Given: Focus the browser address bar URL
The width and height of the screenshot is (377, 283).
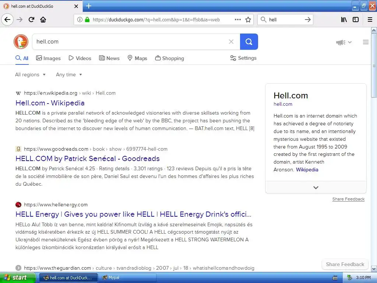Looking at the screenshot, I should tap(156, 20).
